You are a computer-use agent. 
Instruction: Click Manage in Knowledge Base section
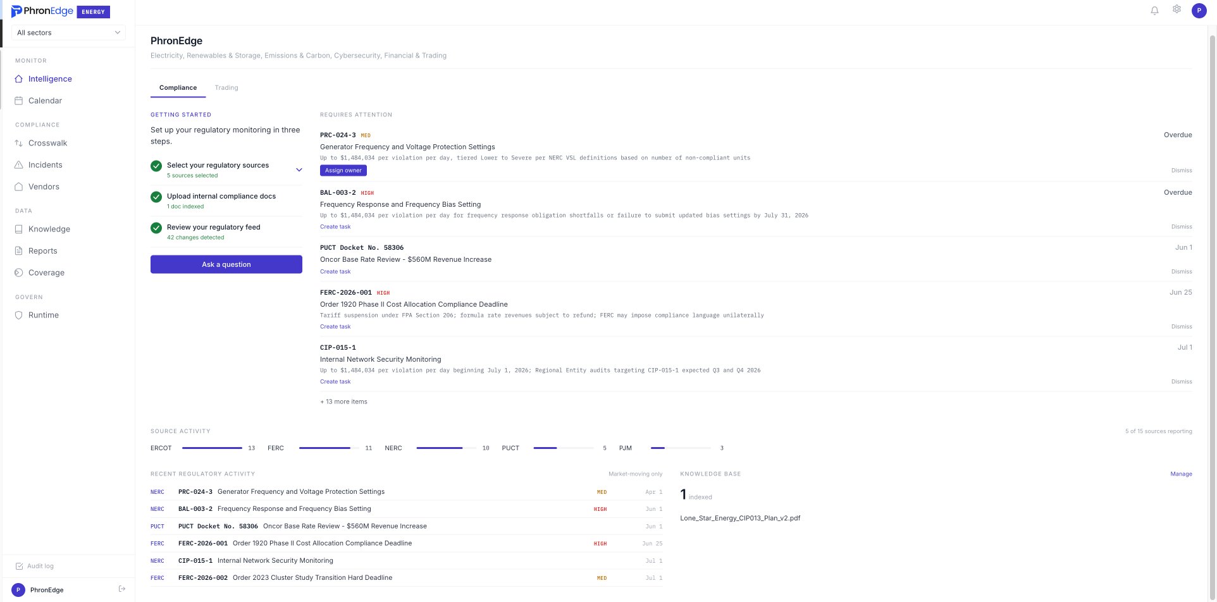(1181, 474)
